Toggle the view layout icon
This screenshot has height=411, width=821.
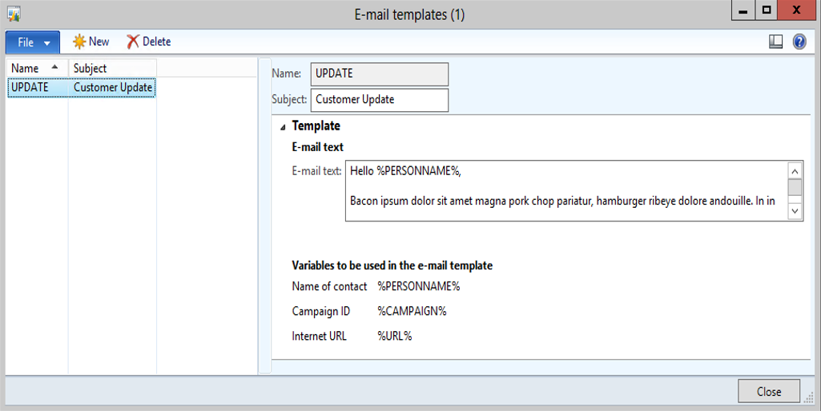pyautogui.click(x=775, y=42)
